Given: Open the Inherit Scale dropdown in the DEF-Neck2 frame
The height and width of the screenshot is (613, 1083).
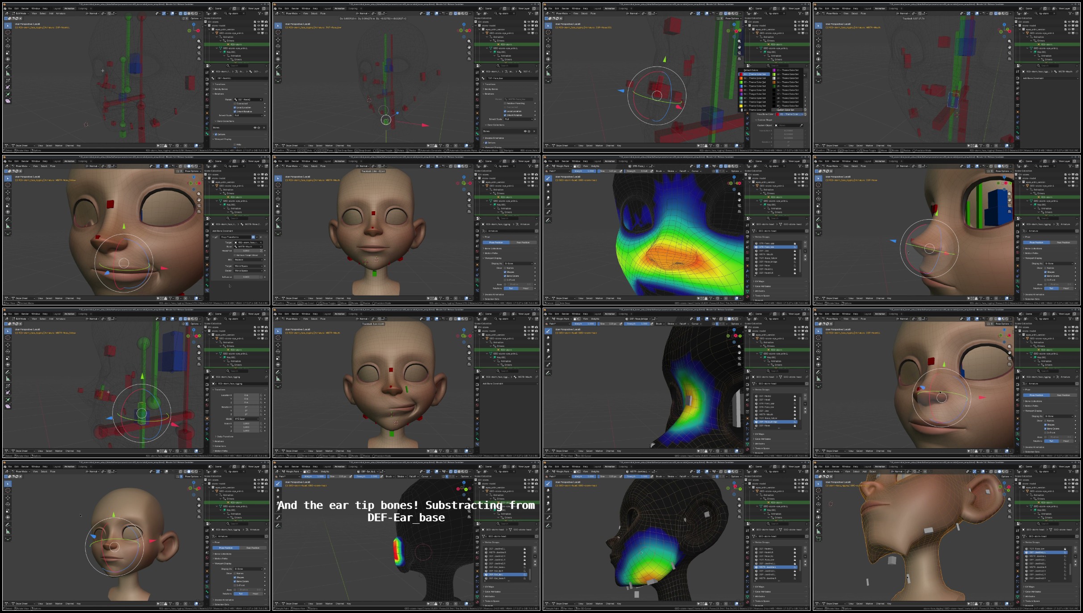Looking at the screenshot, I should tap(248, 116).
